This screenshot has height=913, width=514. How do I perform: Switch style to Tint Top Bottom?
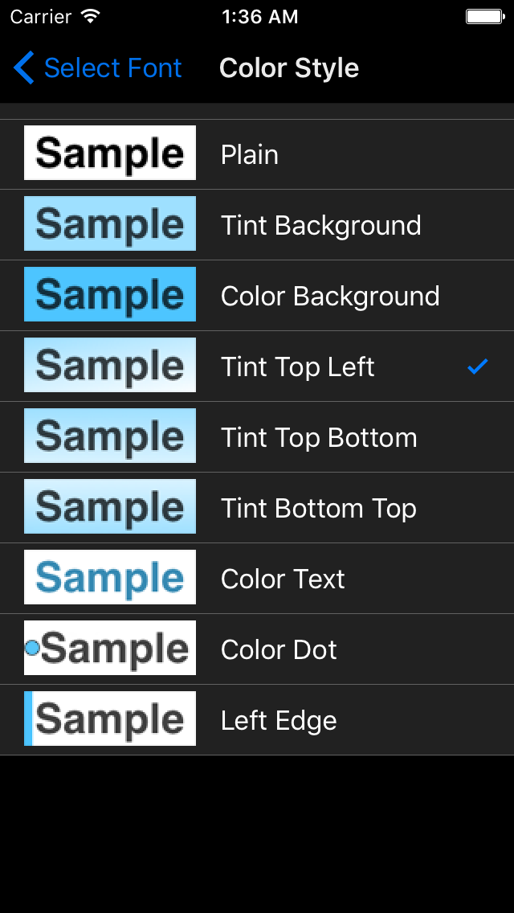pyautogui.click(x=319, y=438)
